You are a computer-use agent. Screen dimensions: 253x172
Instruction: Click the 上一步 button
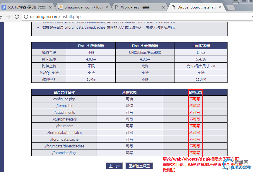pos(114,166)
